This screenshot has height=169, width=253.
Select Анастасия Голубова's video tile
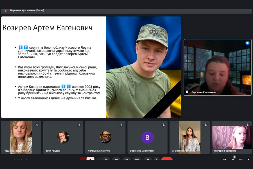click(190, 137)
